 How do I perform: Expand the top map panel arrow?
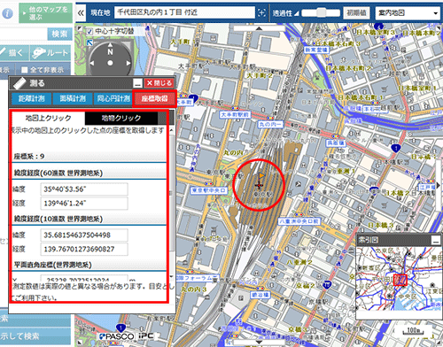[x=259, y=28]
